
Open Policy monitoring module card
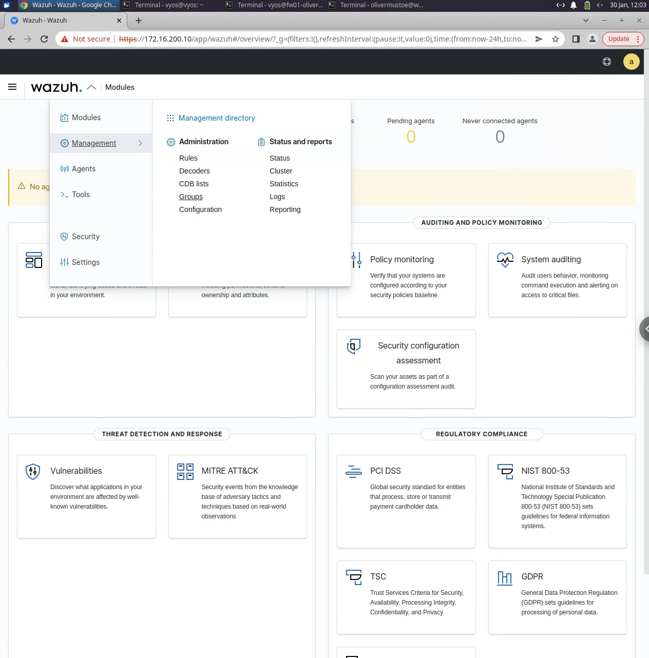(x=406, y=280)
